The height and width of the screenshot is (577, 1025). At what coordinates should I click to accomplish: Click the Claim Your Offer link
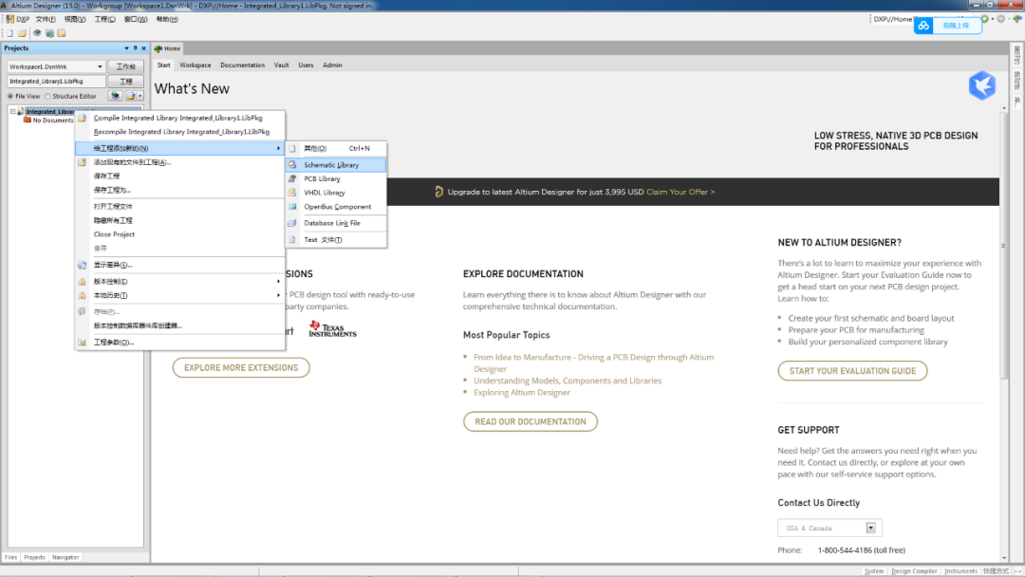[680, 192]
